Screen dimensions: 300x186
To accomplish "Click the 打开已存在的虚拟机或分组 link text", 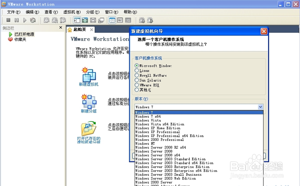I will click(x=88, y=140).
